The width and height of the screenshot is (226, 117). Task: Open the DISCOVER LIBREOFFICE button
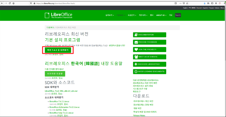(x=149, y=64)
